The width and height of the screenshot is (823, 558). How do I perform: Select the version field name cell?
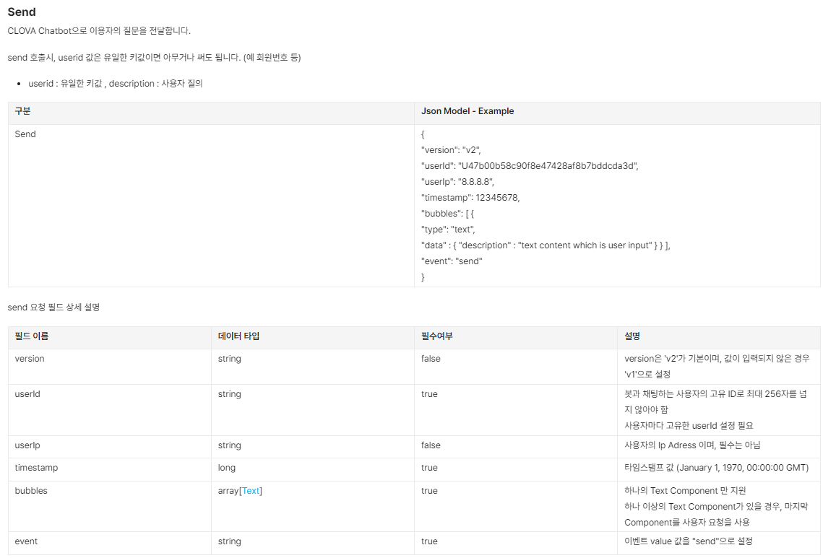pos(30,359)
